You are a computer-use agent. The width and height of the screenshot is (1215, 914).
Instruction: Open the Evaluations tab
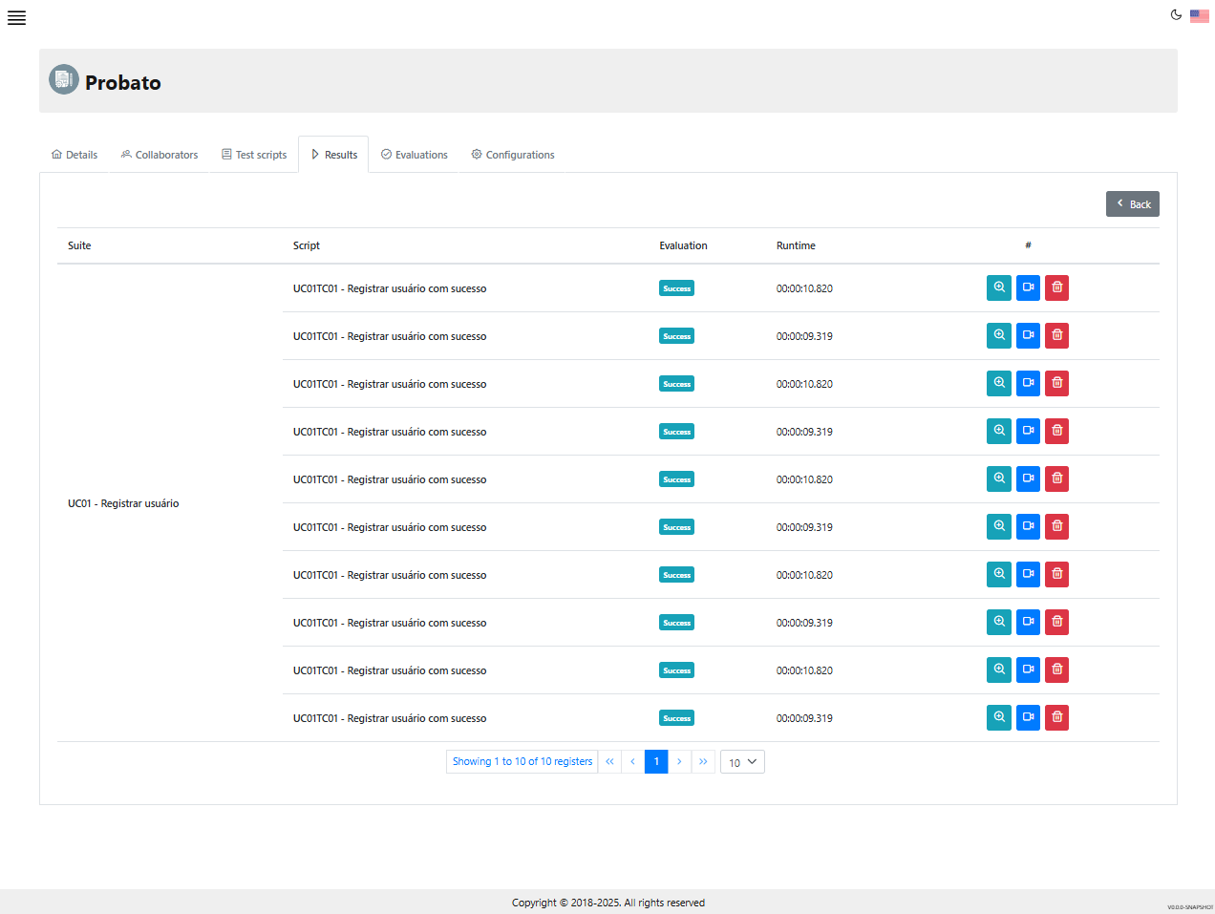point(415,155)
